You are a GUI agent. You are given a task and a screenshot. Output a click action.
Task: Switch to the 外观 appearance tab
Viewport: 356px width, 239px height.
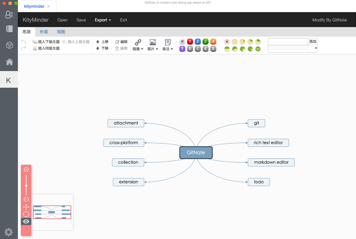[x=43, y=31]
